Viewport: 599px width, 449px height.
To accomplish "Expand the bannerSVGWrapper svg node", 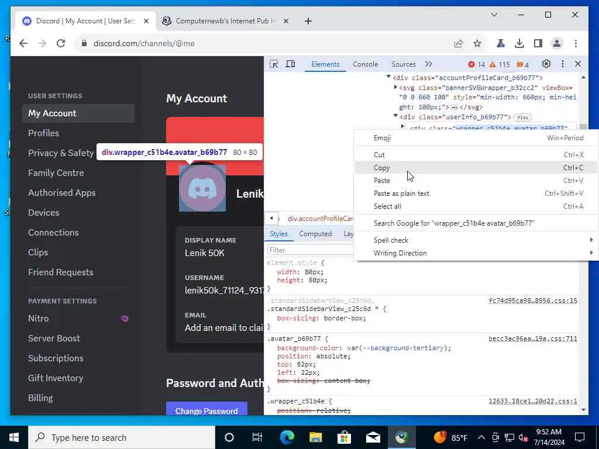I will tap(395, 88).
